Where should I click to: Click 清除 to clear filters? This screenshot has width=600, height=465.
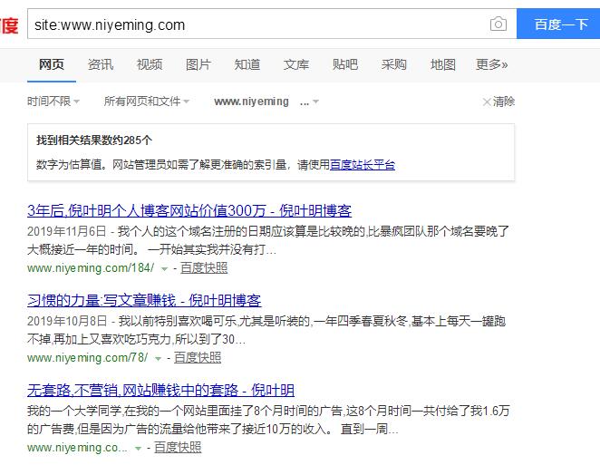498,102
